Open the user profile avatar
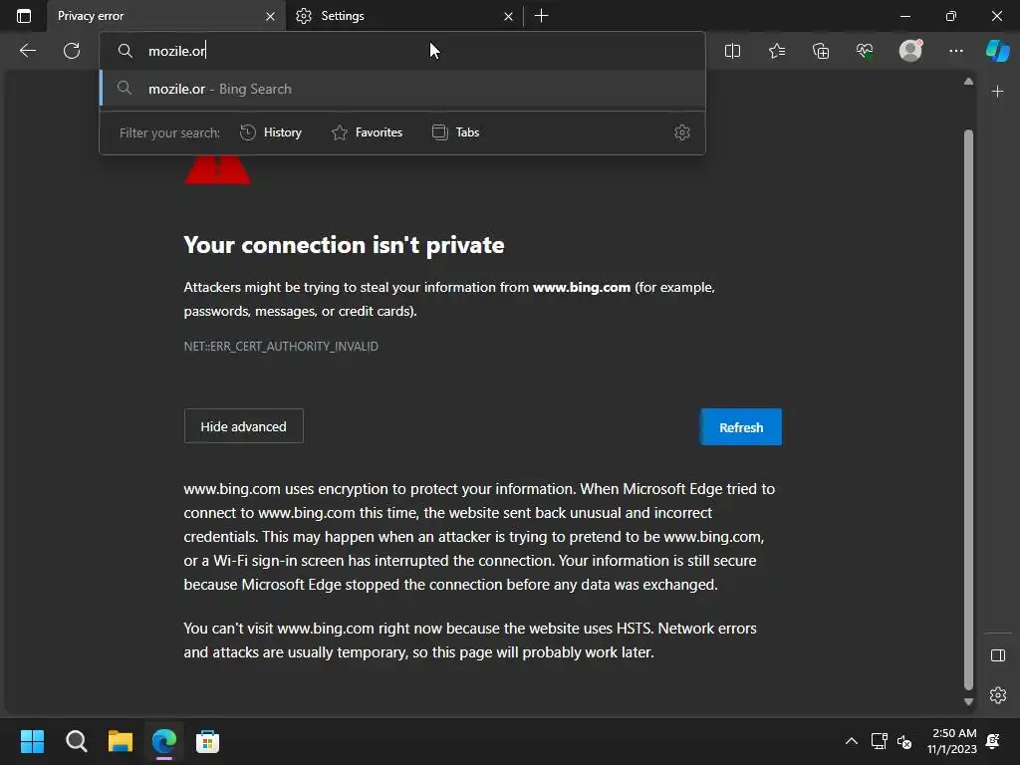Viewport: 1020px width, 765px height. 910,50
